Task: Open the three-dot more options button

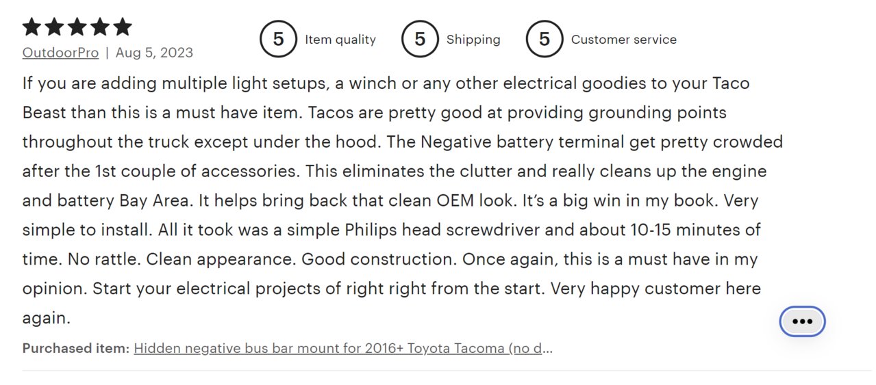Action: [x=802, y=321]
